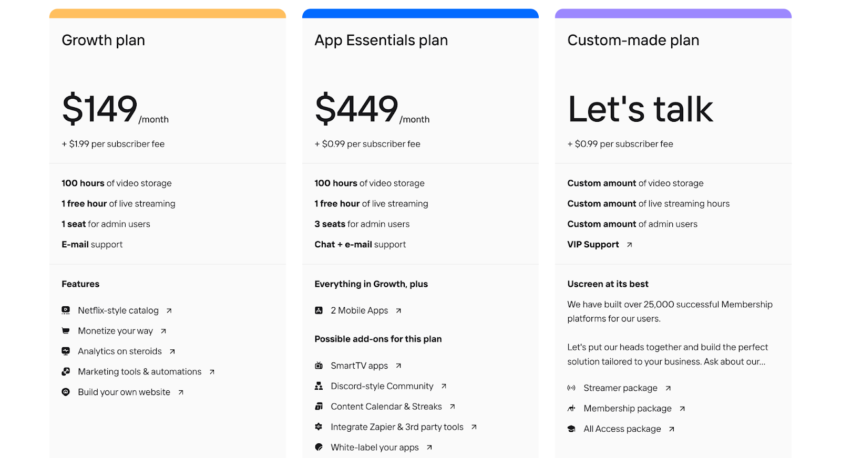Click the arrow next to Streamer package
This screenshot has height=458, width=841.
668,388
